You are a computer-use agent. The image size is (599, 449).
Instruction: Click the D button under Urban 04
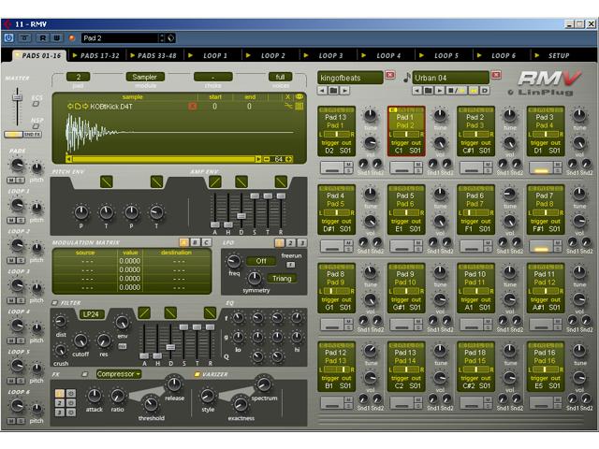point(485,91)
